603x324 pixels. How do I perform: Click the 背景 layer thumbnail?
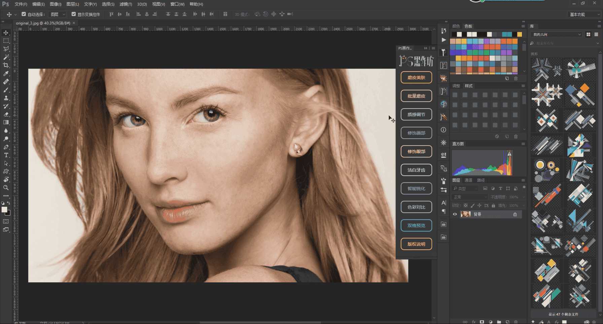click(x=465, y=214)
